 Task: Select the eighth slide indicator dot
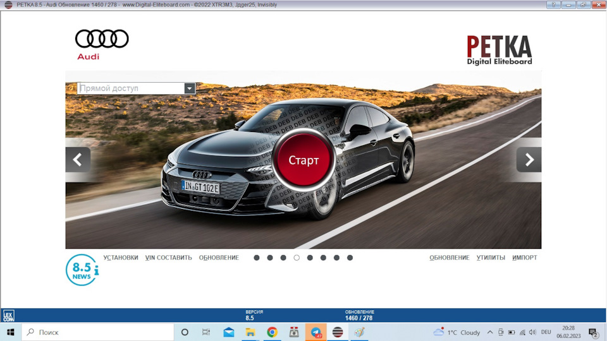coord(350,258)
